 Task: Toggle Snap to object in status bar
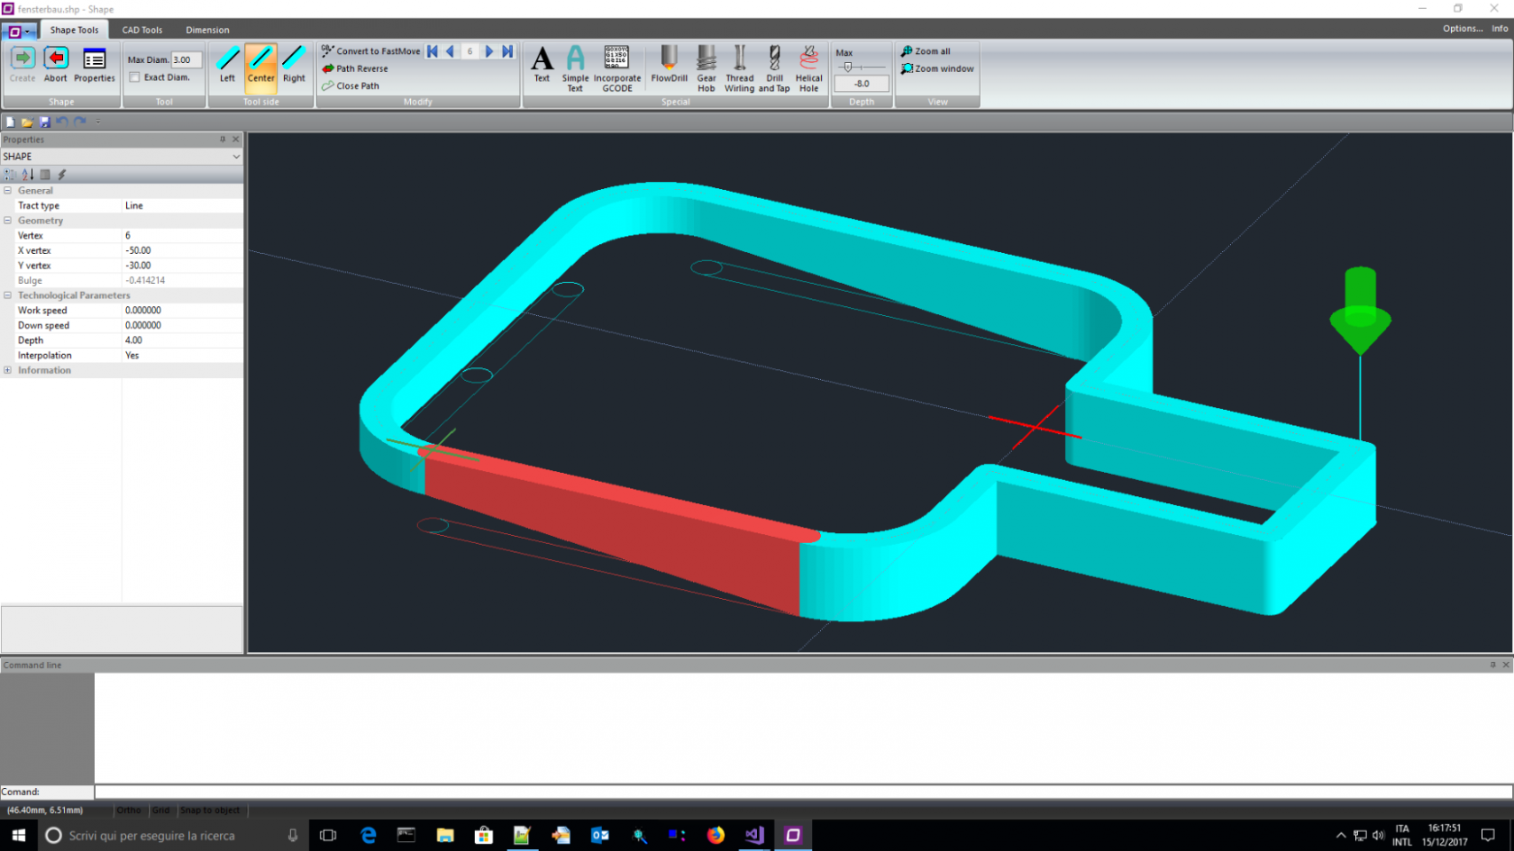(x=210, y=810)
